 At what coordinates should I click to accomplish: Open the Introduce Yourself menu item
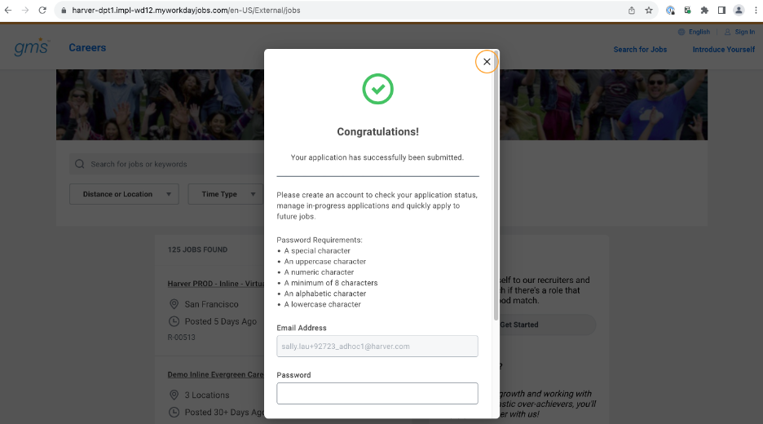tap(724, 50)
